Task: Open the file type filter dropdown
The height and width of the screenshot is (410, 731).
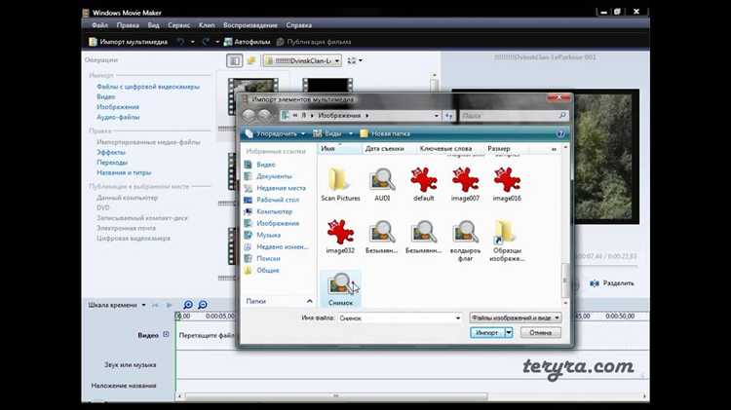Action: click(x=515, y=317)
